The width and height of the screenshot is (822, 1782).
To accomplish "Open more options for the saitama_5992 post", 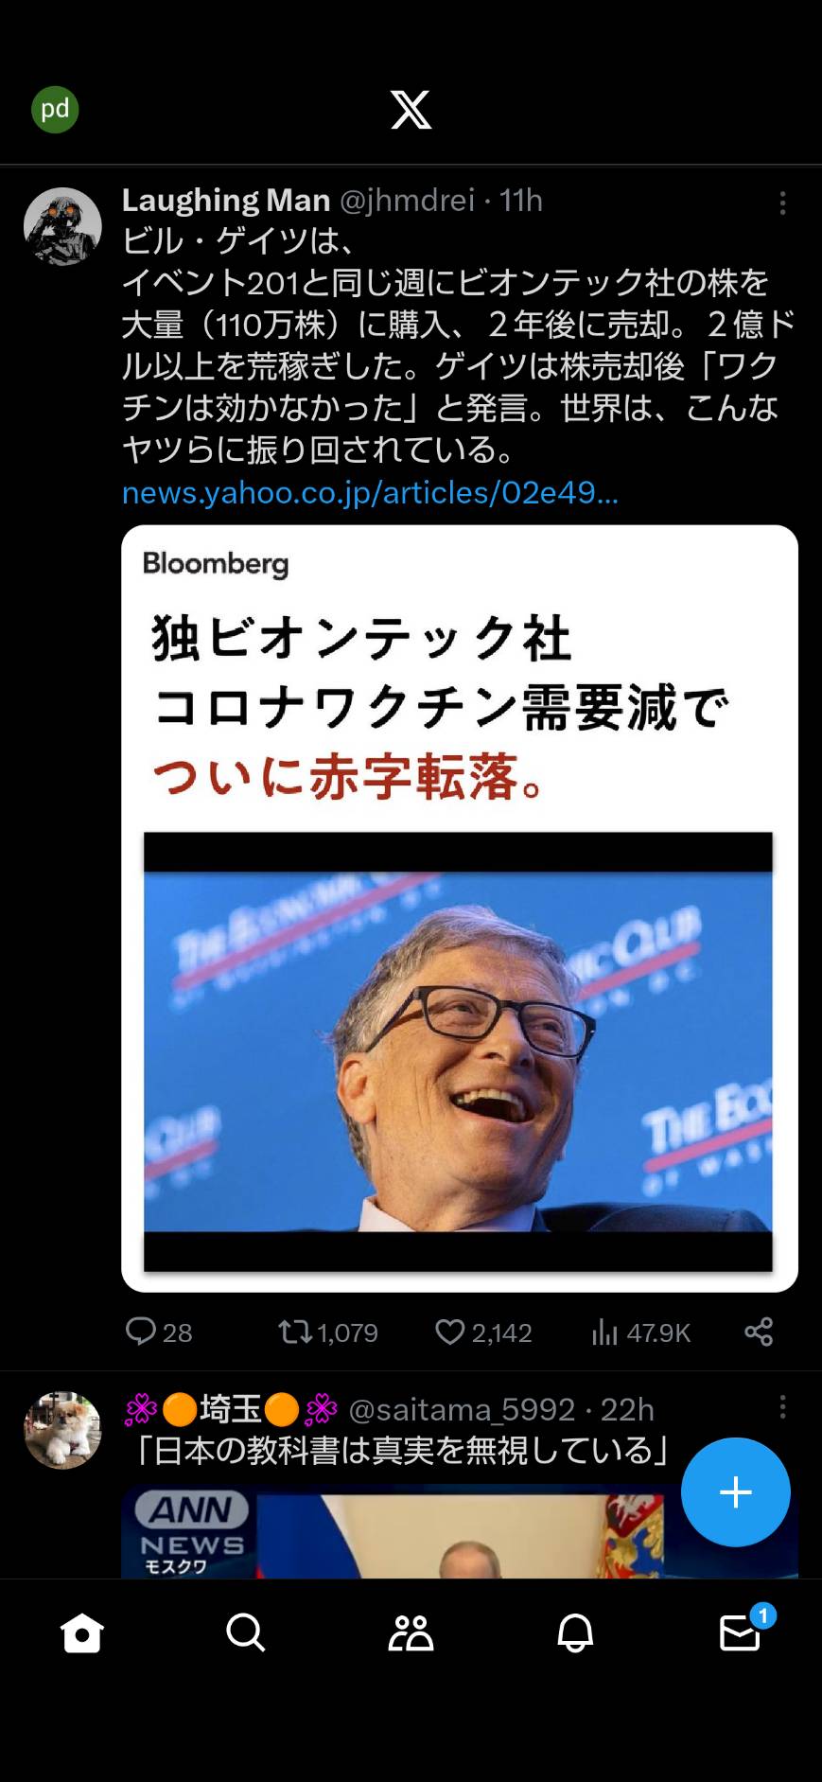I will tap(782, 1407).
